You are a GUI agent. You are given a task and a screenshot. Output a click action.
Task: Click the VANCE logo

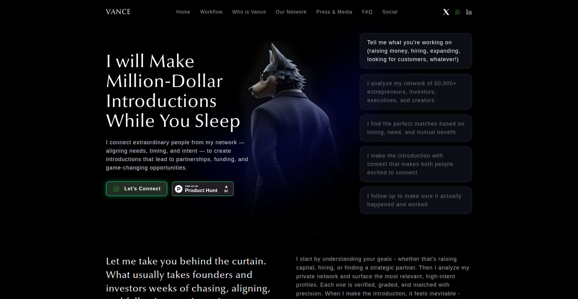pyautogui.click(x=118, y=12)
